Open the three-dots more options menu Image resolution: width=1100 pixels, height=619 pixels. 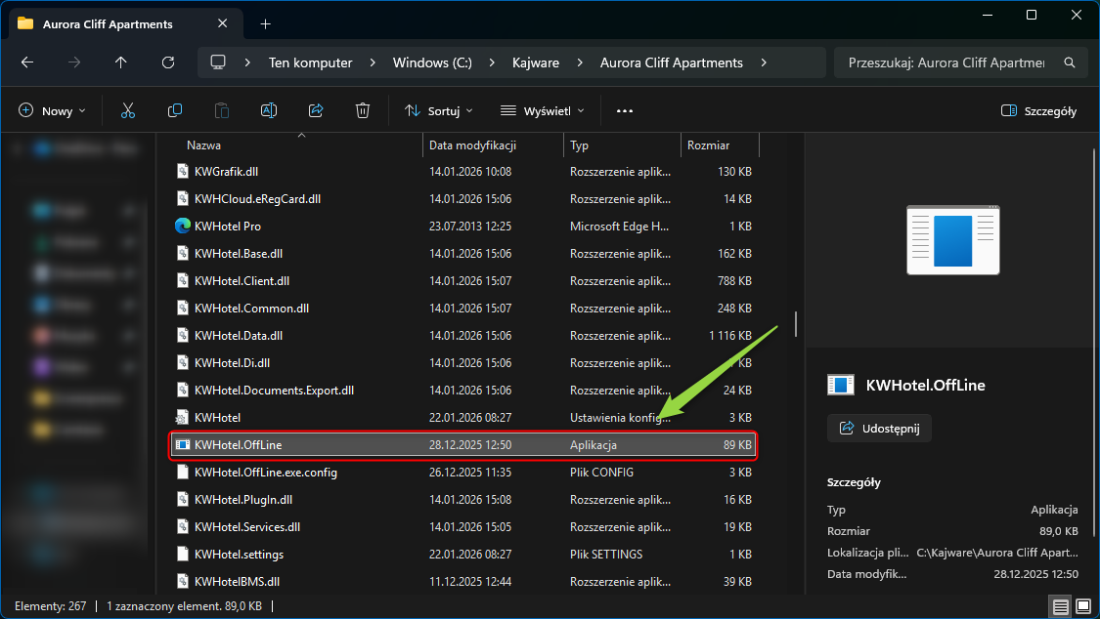625,111
